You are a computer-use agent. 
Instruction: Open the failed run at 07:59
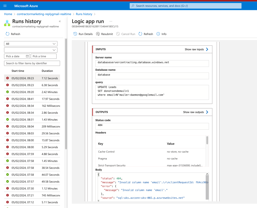[32, 154]
